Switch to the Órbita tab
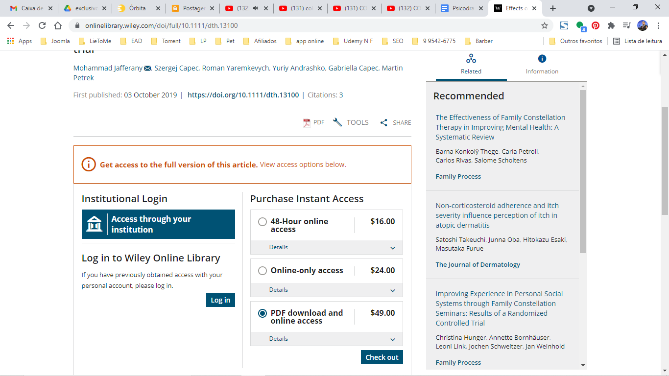Viewport: 669px width, 376px height. point(139,8)
